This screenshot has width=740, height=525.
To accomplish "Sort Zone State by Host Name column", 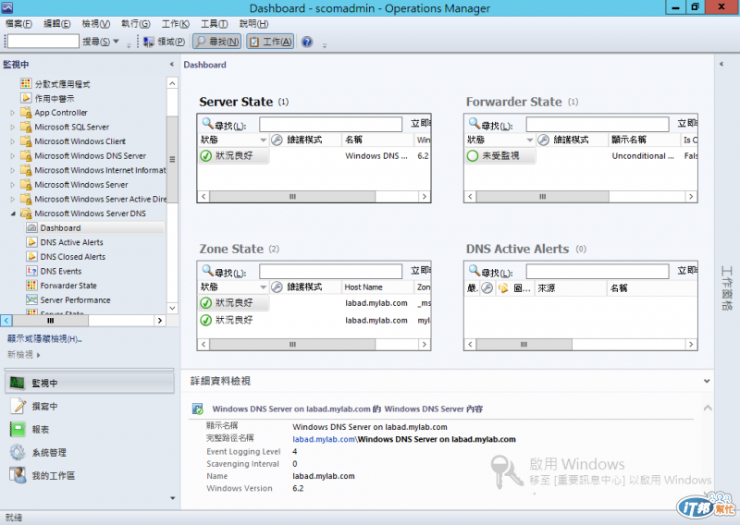I will pyautogui.click(x=377, y=287).
